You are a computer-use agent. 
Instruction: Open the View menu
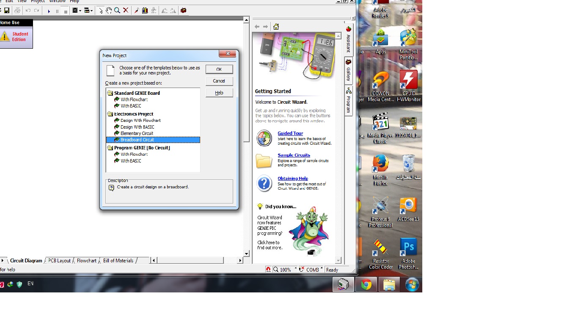point(22,1)
